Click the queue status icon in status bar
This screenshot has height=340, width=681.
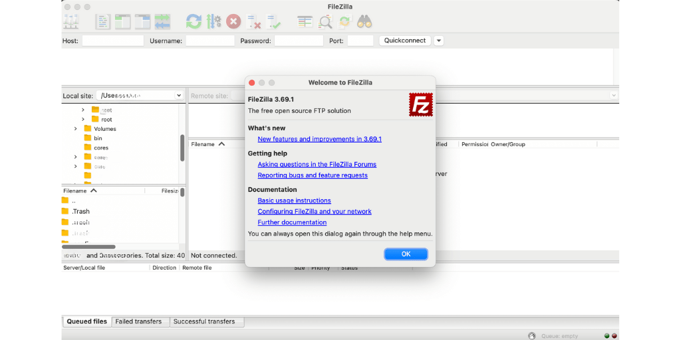point(531,335)
